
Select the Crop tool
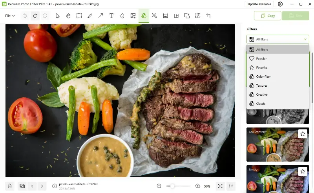208,16
